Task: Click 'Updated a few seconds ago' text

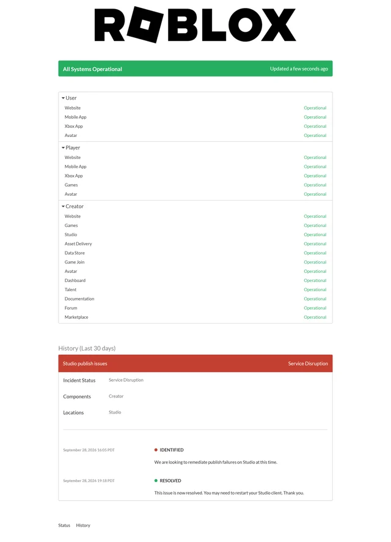Action: [x=299, y=69]
